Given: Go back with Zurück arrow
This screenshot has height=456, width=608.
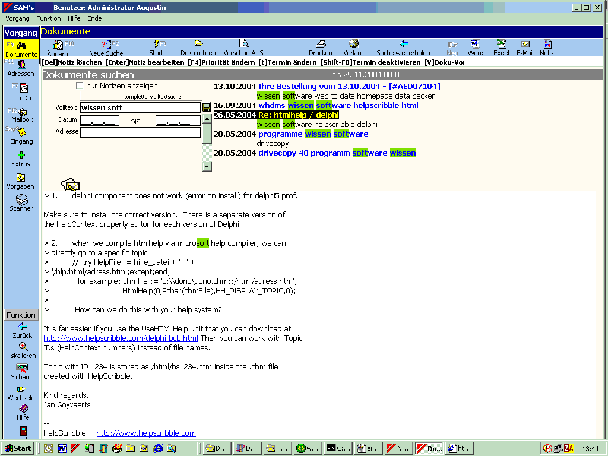Looking at the screenshot, I should coord(23,330).
